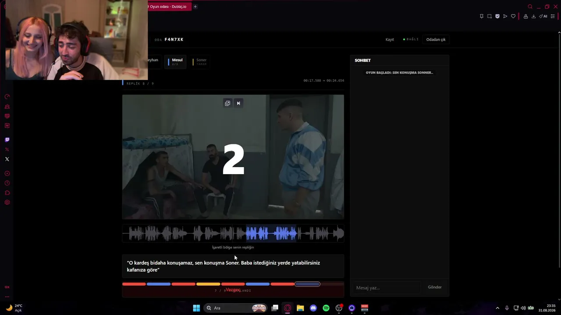This screenshot has height=315, width=561.
Task: Open Spotify from the taskbar
Action: click(326, 308)
